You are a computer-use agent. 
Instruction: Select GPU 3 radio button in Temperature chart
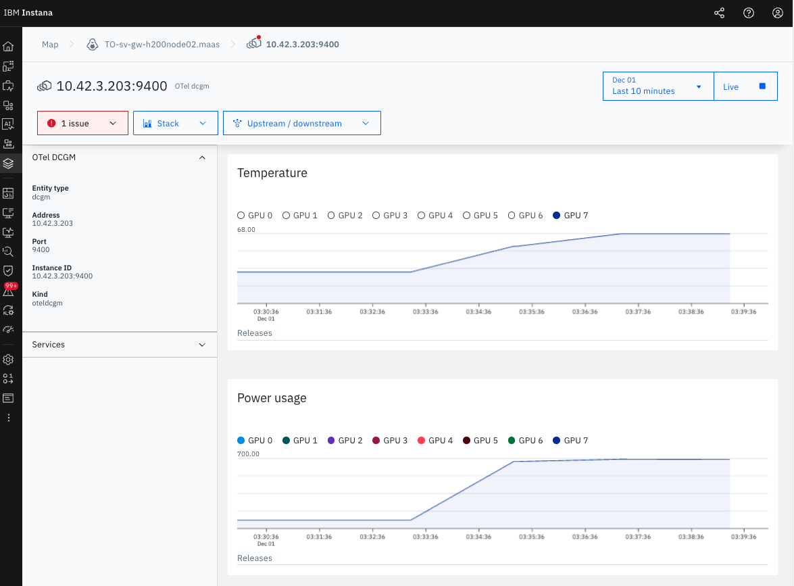point(376,215)
